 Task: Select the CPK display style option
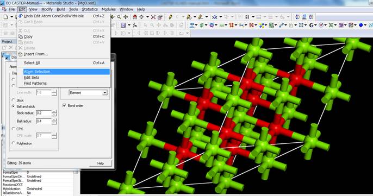tap(14, 129)
